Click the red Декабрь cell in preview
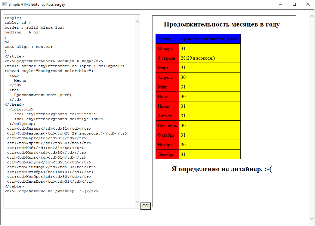 [167, 154]
